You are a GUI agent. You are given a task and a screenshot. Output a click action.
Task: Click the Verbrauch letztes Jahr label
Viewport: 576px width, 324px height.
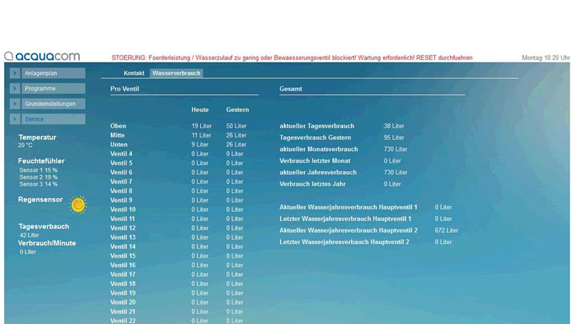313,184
